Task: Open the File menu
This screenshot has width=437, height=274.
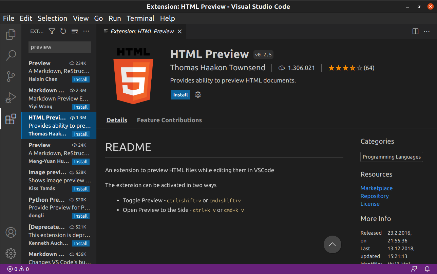Action: (8, 18)
